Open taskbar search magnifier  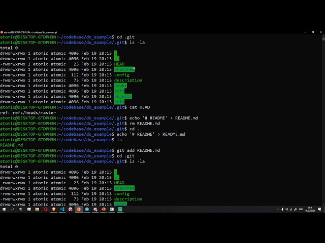tap(12, 209)
